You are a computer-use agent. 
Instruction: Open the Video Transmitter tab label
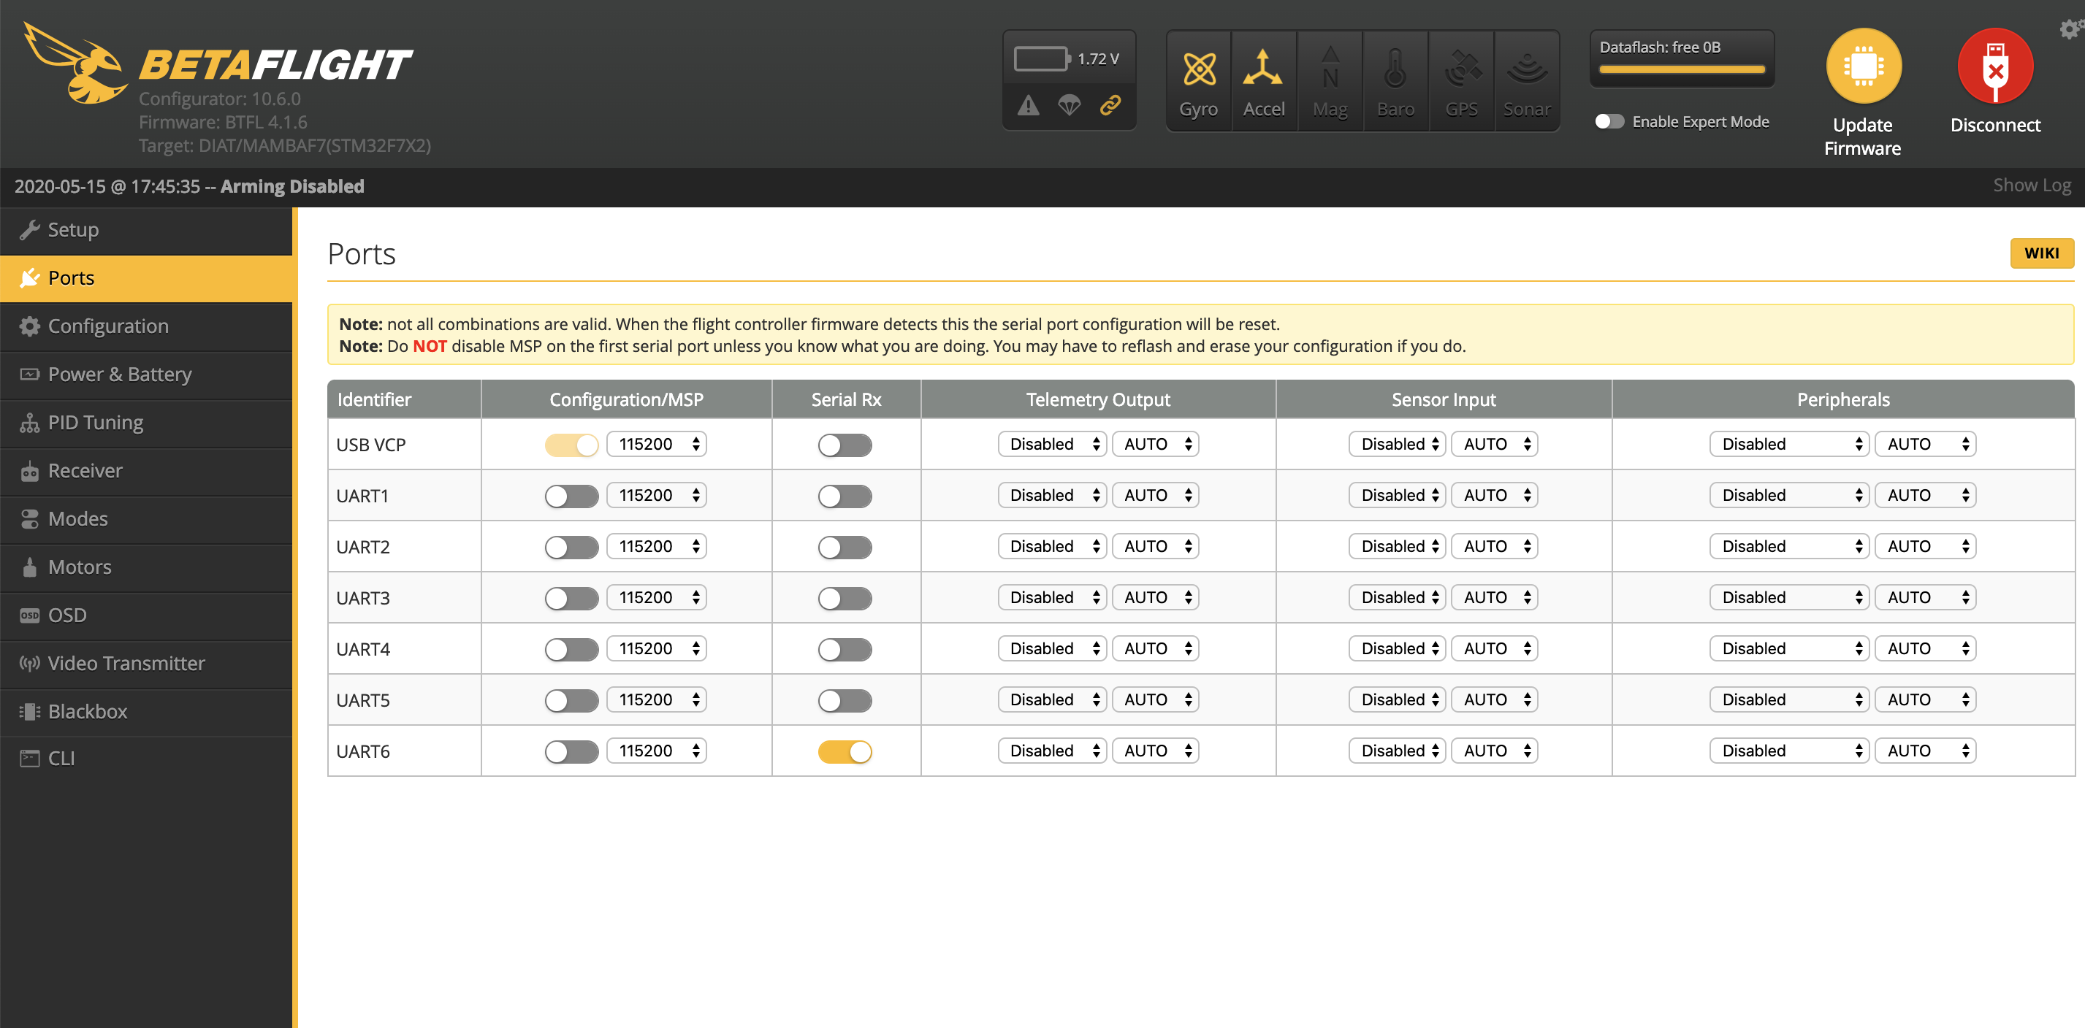coord(126,664)
